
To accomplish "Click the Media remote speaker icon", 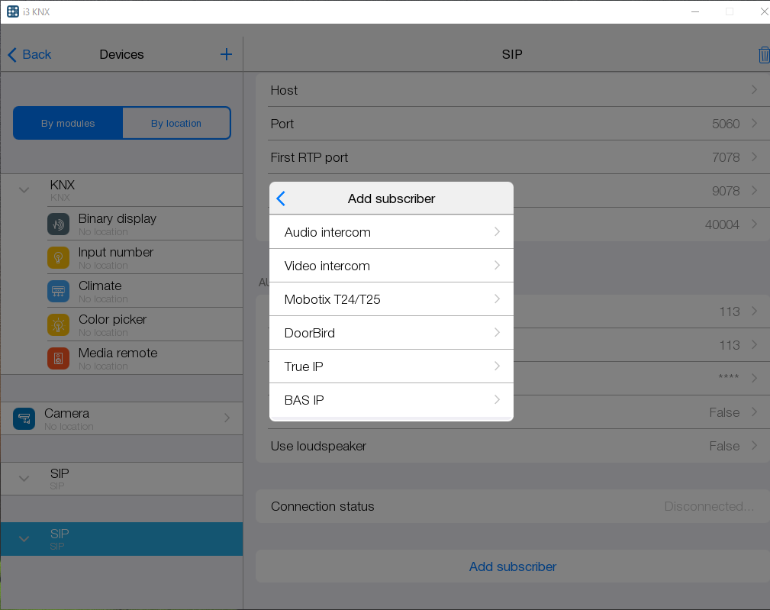I will (x=58, y=359).
